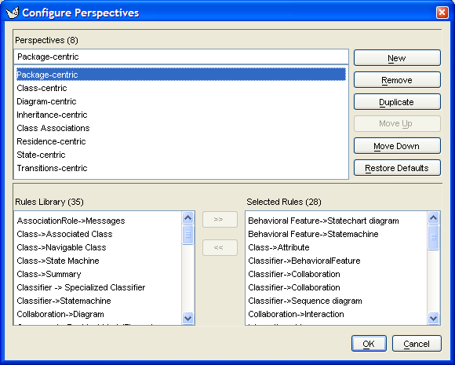Move the perspective down in list

397,146
